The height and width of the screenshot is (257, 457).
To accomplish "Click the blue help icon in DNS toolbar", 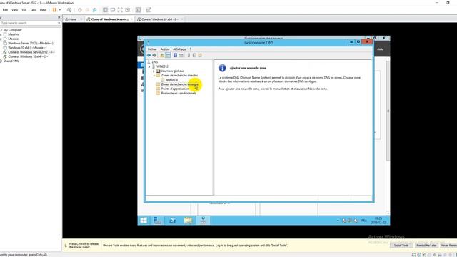I will 175,55.
